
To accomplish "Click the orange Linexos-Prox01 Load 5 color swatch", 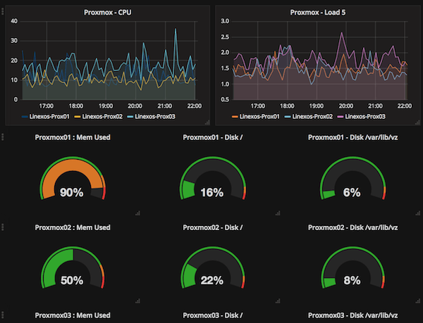I will coord(235,117).
